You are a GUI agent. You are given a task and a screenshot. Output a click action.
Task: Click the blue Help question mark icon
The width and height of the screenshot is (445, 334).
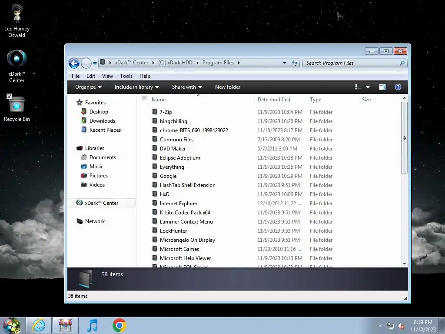[x=398, y=87]
